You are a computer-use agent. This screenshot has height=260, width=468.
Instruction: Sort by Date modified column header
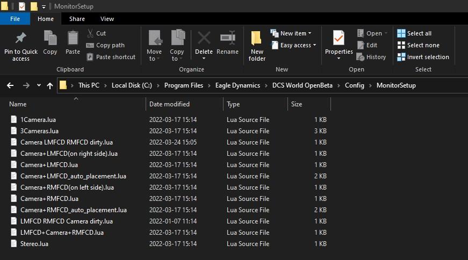pyautogui.click(x=169, y=104)
